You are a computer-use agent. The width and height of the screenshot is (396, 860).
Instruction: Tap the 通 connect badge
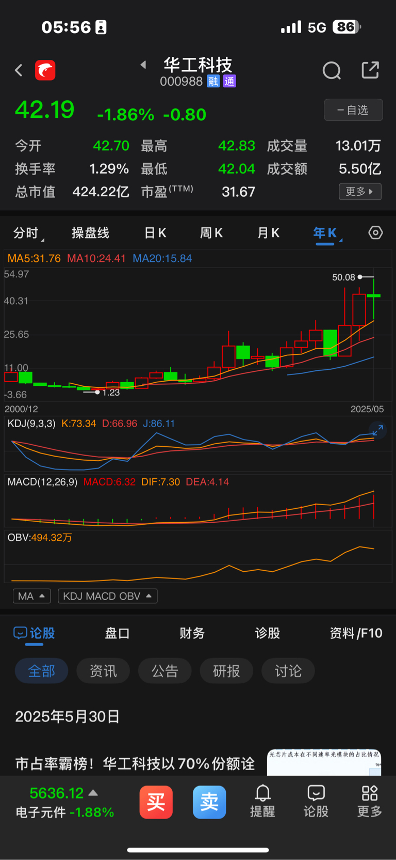click(x=229, y=81)
